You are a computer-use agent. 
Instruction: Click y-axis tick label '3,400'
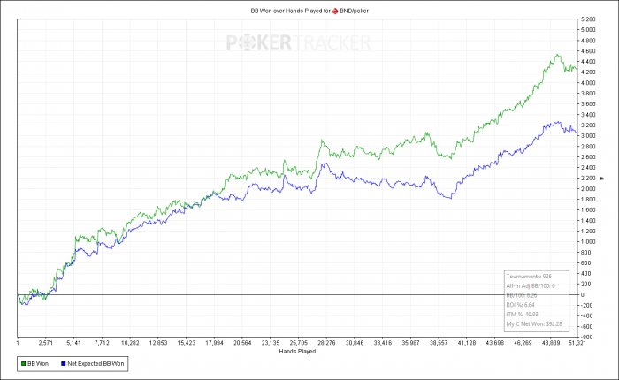[x=588, y=115]
